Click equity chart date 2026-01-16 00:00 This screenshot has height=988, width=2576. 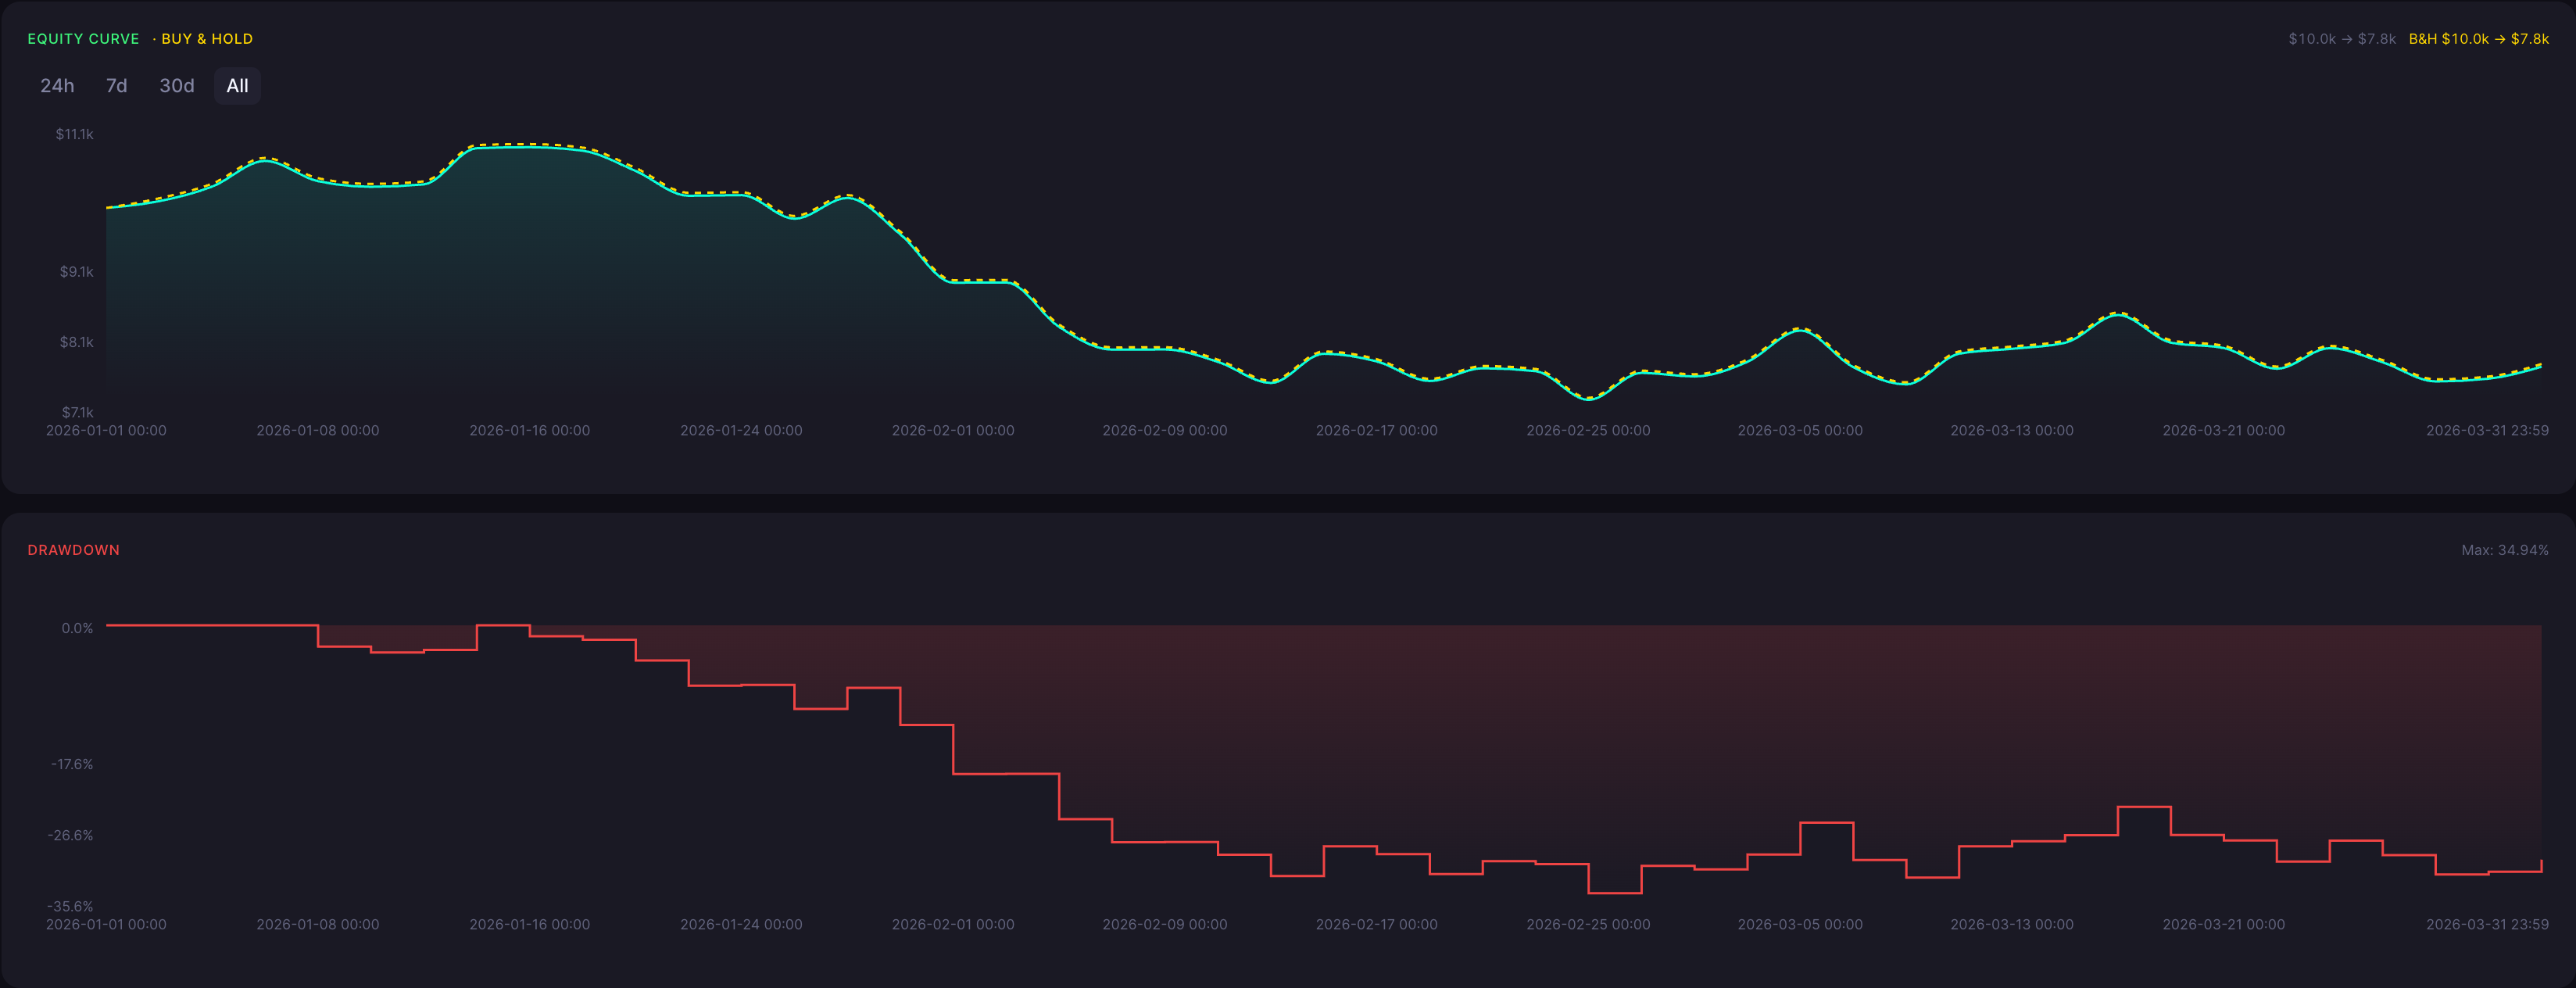(529, 431)
